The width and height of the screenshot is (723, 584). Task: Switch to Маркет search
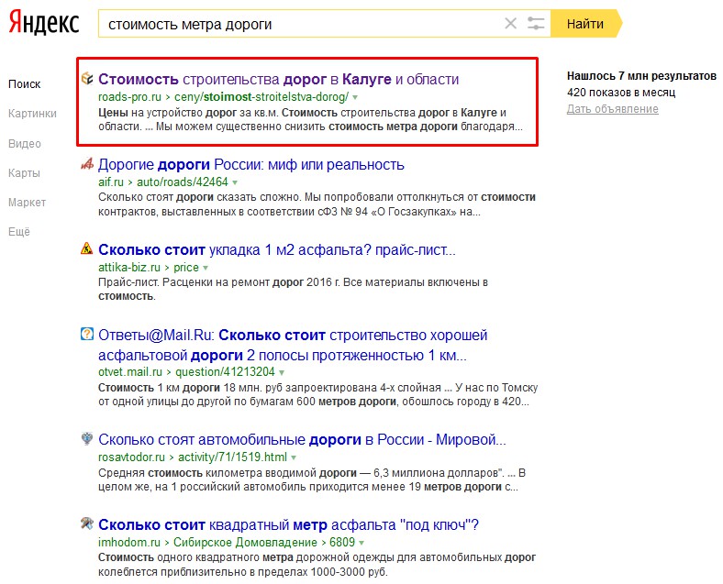[x=27, y=203]
